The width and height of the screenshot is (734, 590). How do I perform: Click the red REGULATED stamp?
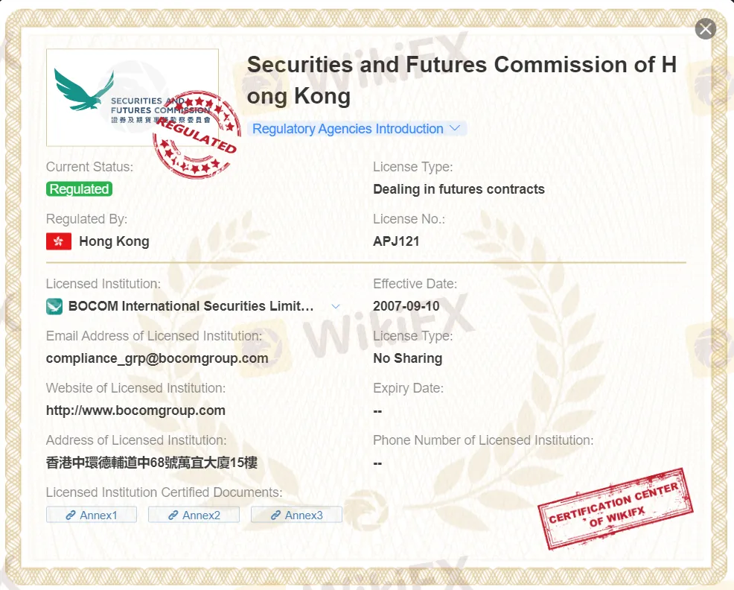[196, 135]
